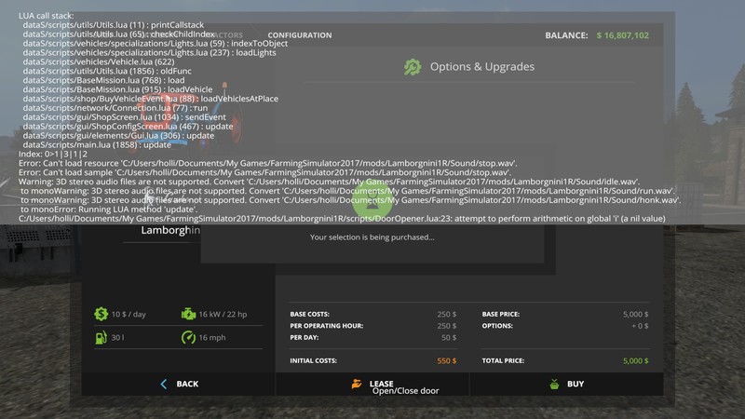Click the blue back chevron arrow
Screen dimensions: 745x419
164,384
